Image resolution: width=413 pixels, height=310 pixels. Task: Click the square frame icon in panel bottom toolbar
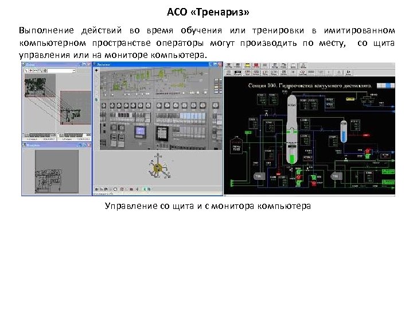coord(115,189)
